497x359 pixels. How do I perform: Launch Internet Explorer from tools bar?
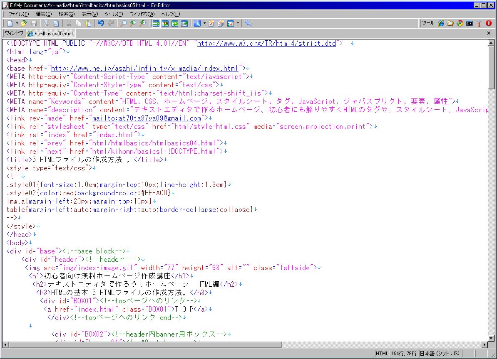click(441, 23)
